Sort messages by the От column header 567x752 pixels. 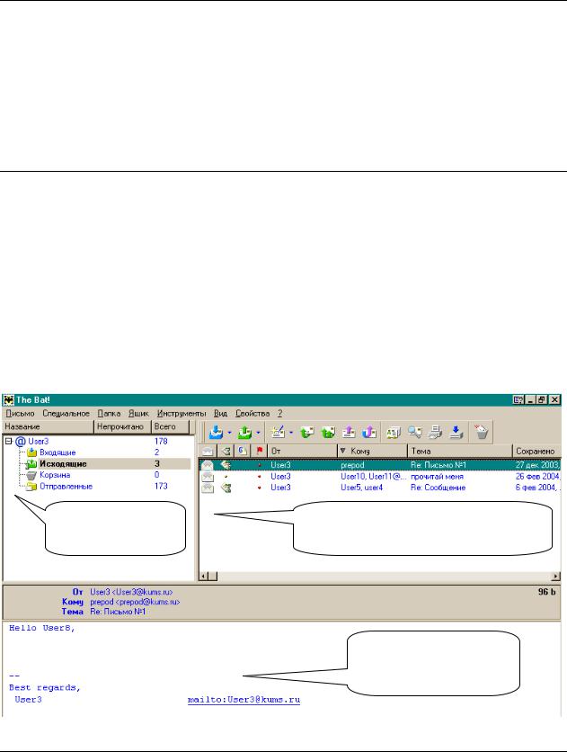click(303, 451)
